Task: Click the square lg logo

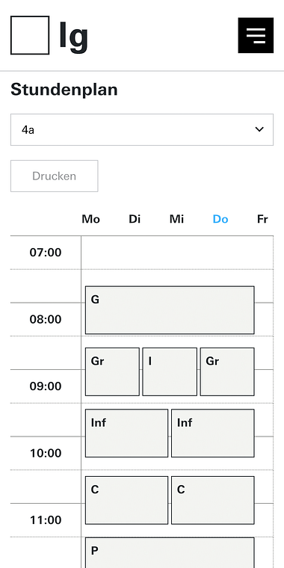Action: [x=30, y=35]
